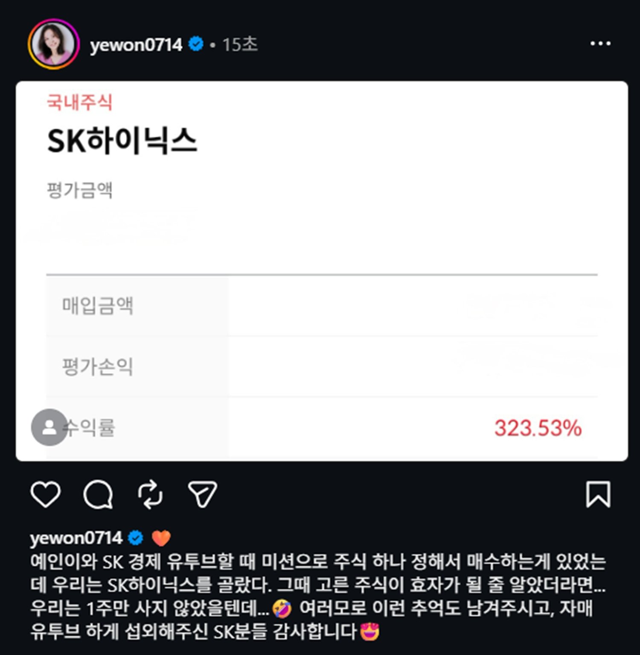Click the 국내주식 red label in image
Screen dimensions: 640x655
tap(79, 102)
